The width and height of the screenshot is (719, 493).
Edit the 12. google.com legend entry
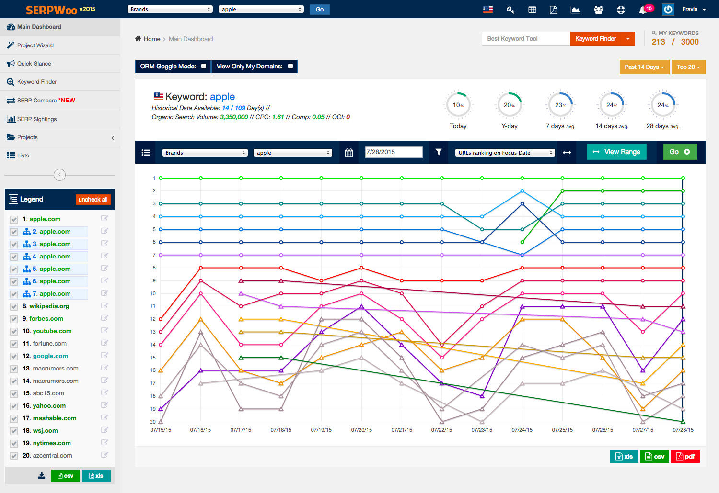pos(104,355)
